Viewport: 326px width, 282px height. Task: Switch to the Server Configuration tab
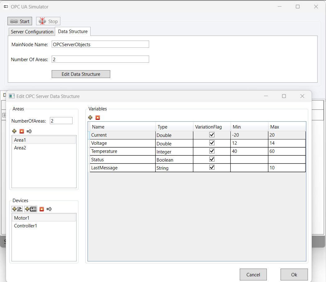click(32, 32)
